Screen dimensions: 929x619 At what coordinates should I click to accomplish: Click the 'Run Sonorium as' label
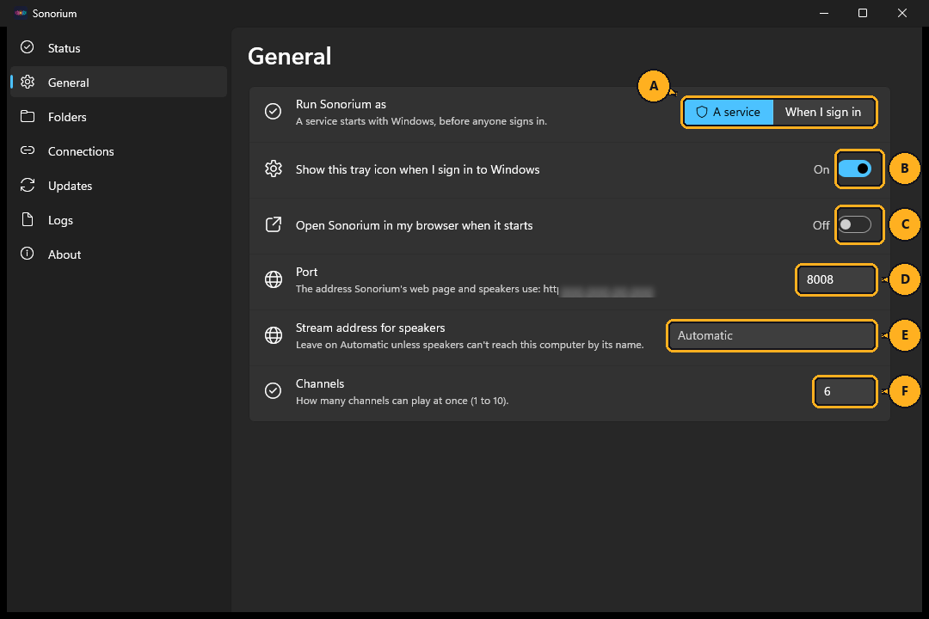pos(341,104)
